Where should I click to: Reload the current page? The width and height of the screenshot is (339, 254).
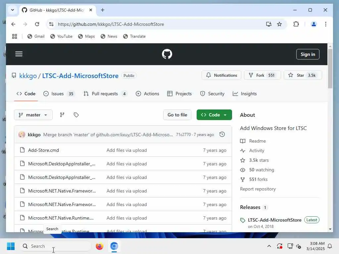[x=37, y=24]
